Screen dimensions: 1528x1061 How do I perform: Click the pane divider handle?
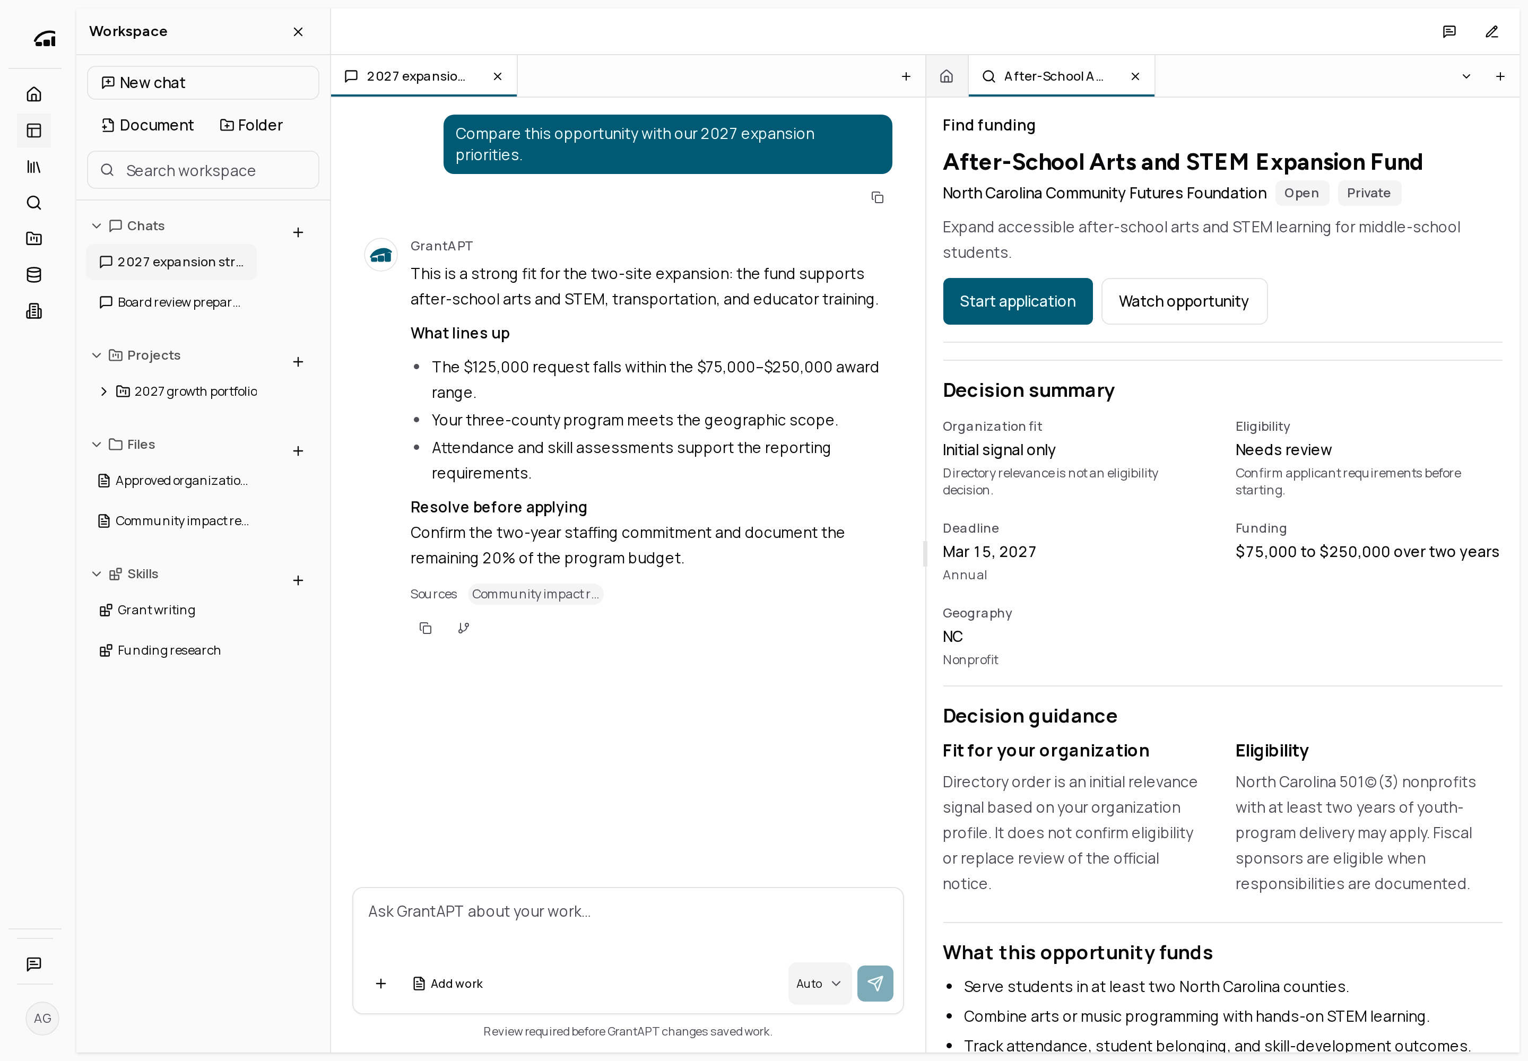[925, 554]
